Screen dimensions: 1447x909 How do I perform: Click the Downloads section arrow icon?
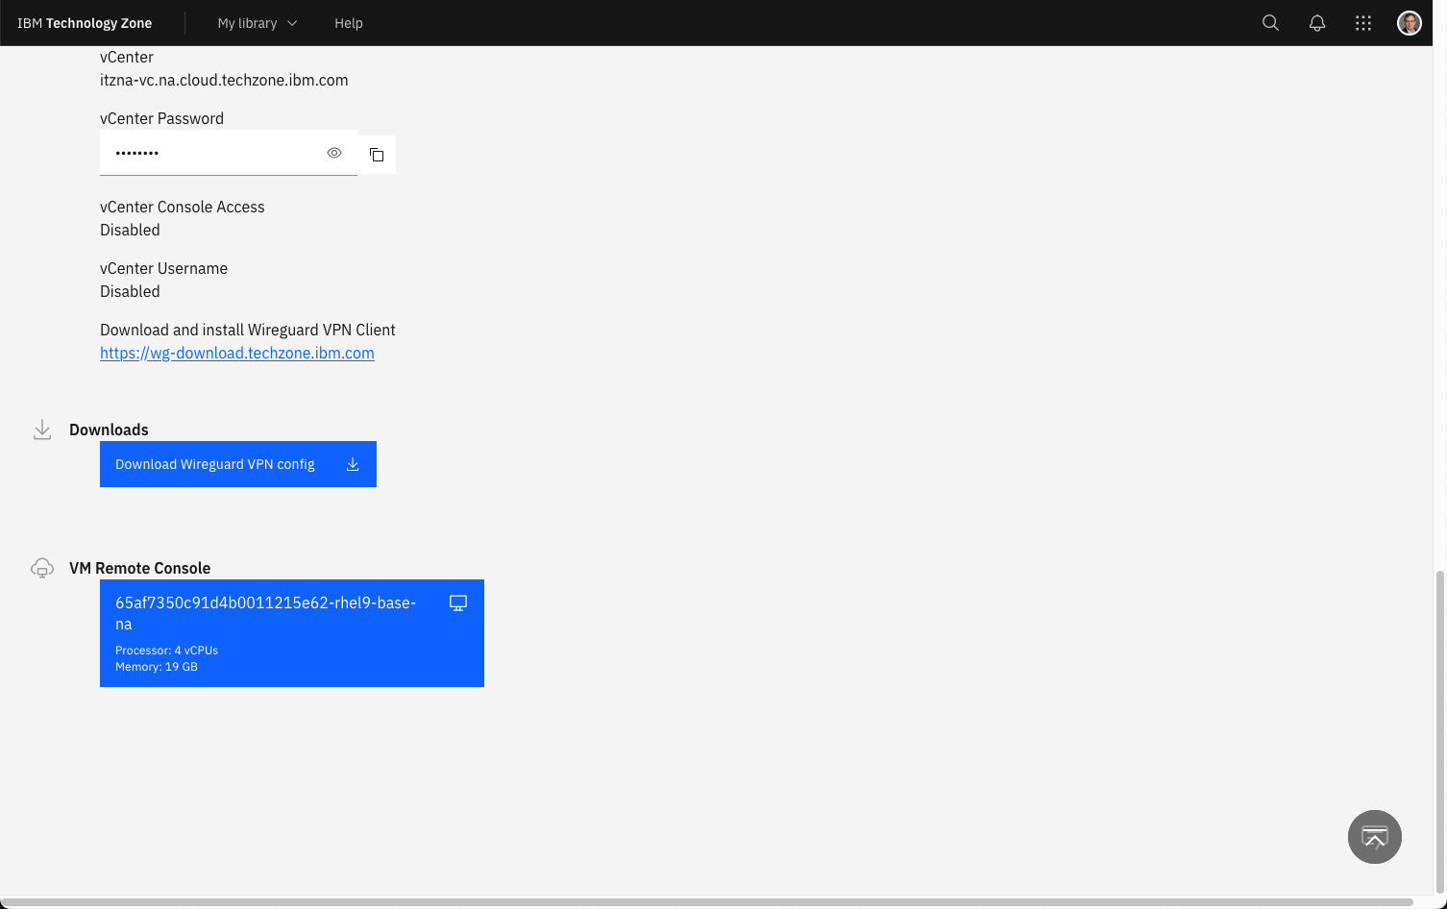tap(42, 430)
